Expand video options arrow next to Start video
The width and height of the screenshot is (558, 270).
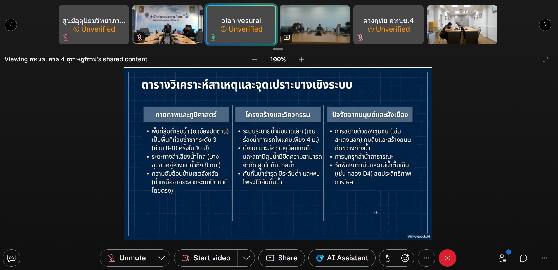tap(246, 258)
